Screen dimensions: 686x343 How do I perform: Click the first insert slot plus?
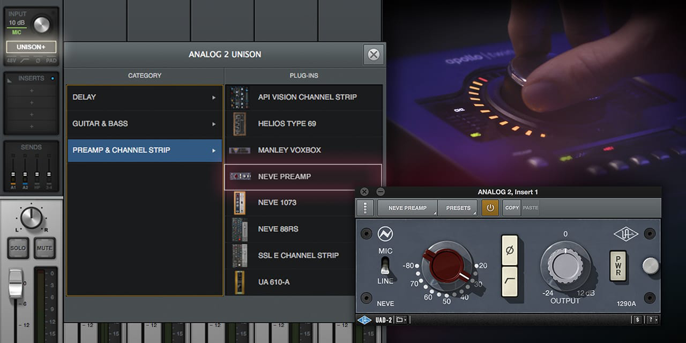[x=31, y=91]
